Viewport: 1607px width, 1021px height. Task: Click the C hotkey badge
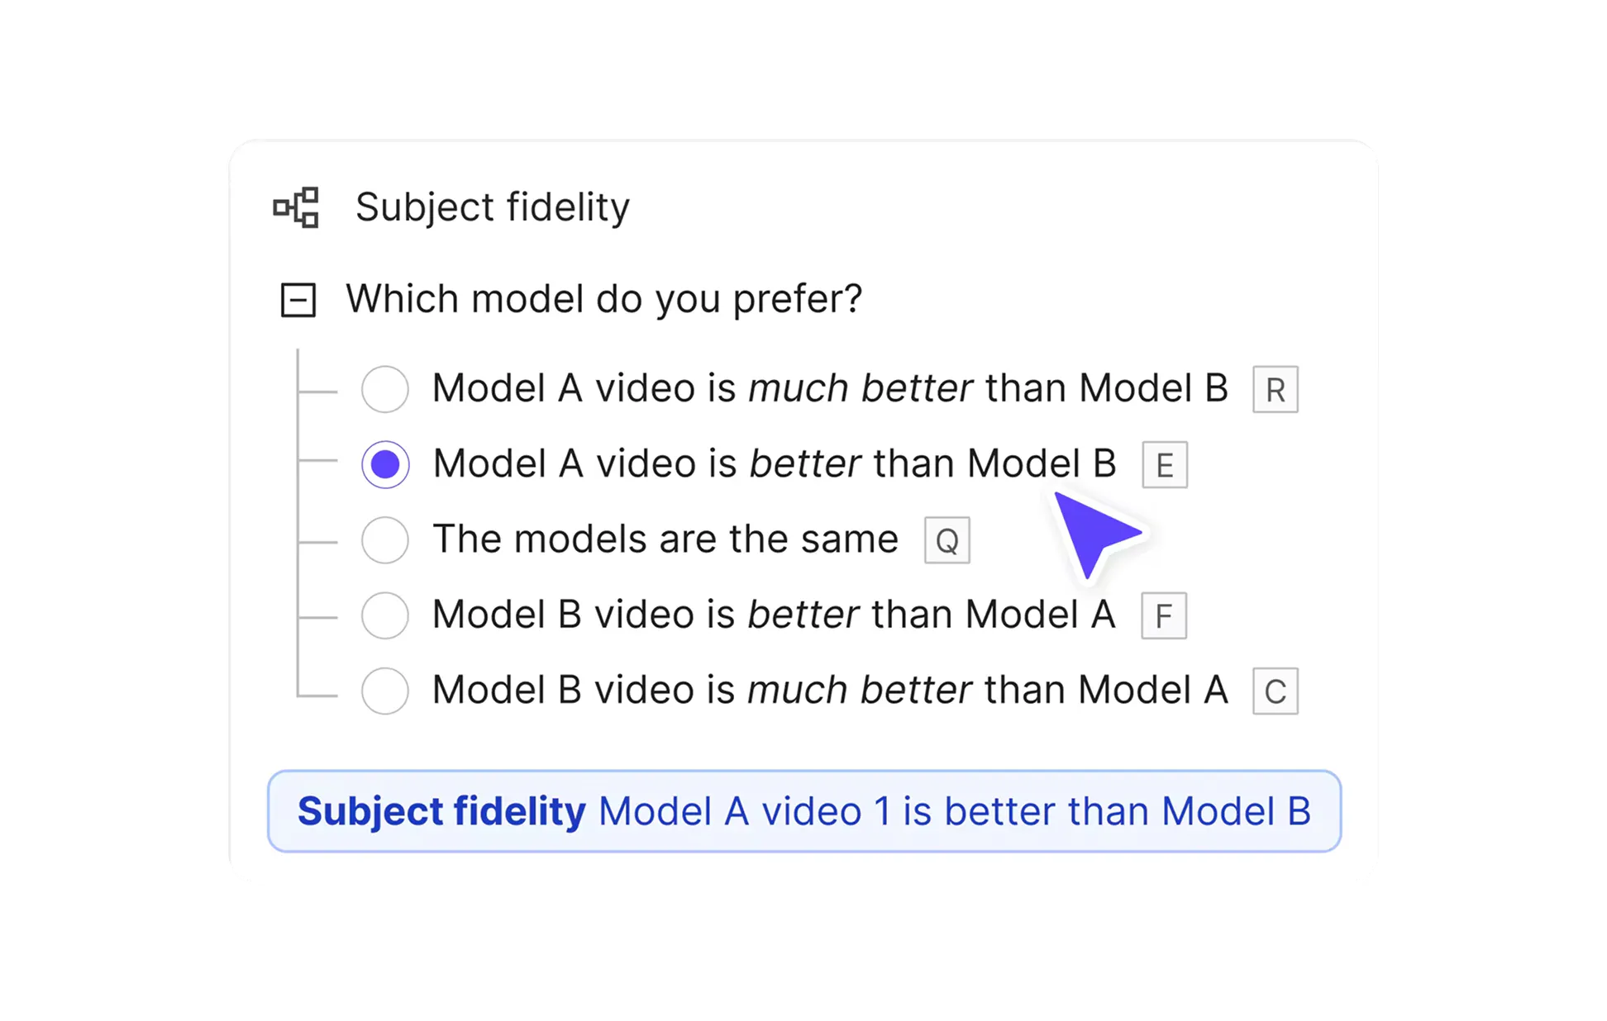tap(1275, 691)
